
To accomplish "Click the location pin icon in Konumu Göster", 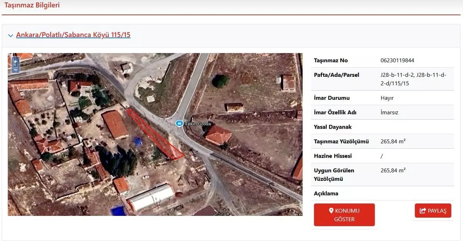I will [331, 211].
